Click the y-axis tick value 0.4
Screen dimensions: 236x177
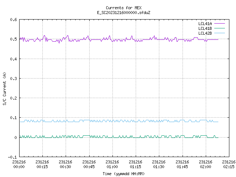pos(13,59)
